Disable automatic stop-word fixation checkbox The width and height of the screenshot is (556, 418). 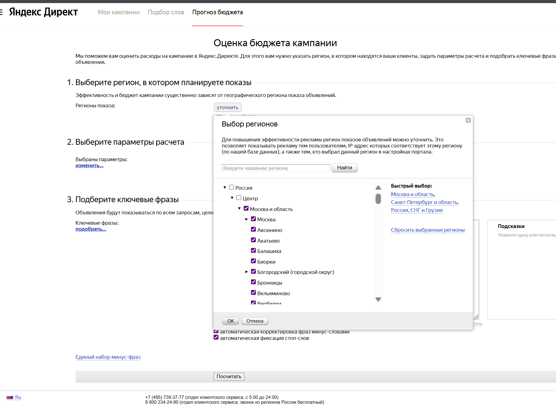click(216, 338)
